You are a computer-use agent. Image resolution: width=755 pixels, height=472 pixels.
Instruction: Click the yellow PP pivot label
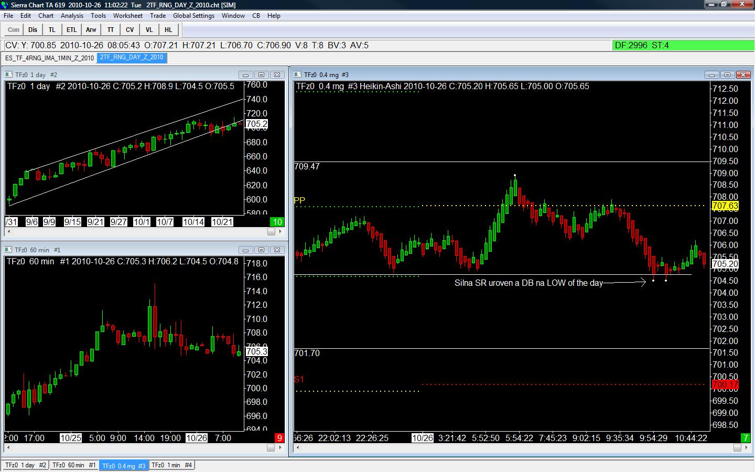[x=299, y=200]
